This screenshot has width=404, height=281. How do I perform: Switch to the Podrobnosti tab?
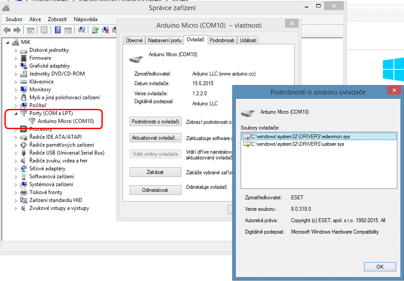tap(222, 40)
